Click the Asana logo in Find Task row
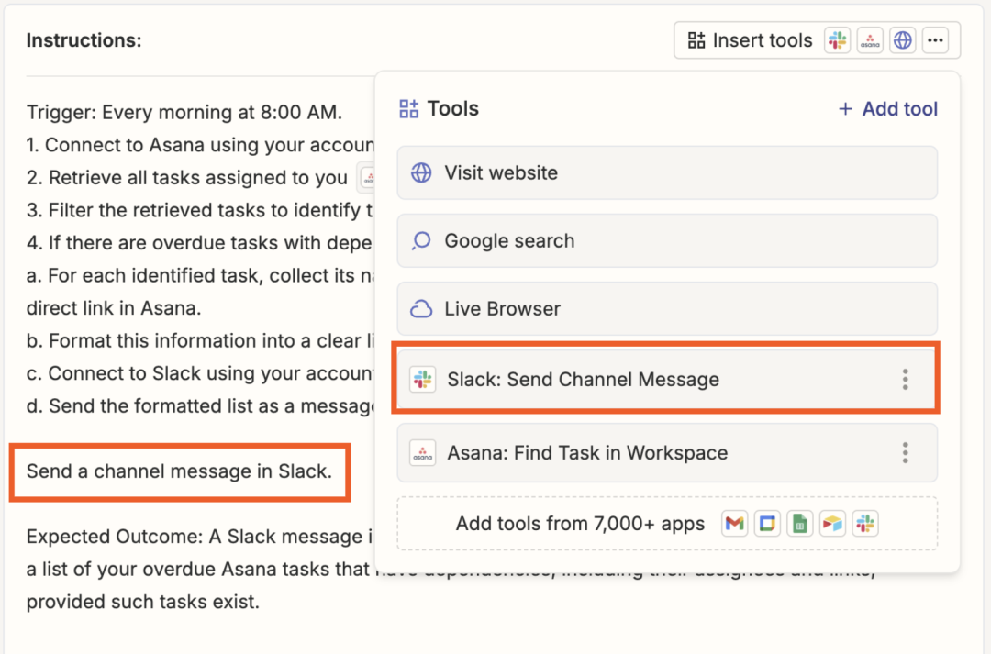991x654 pixels. (423, 453)
